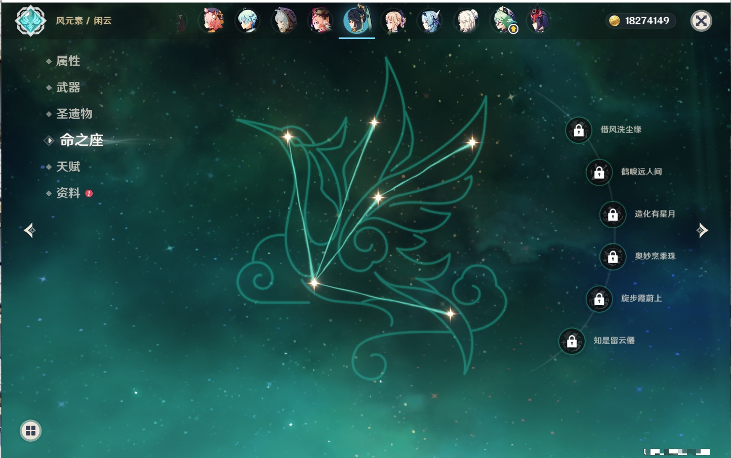Click the lock icon for 旋步霞蔚上
Image resolution: width=731 pixels, height=458 pixels.
(599, 299)
